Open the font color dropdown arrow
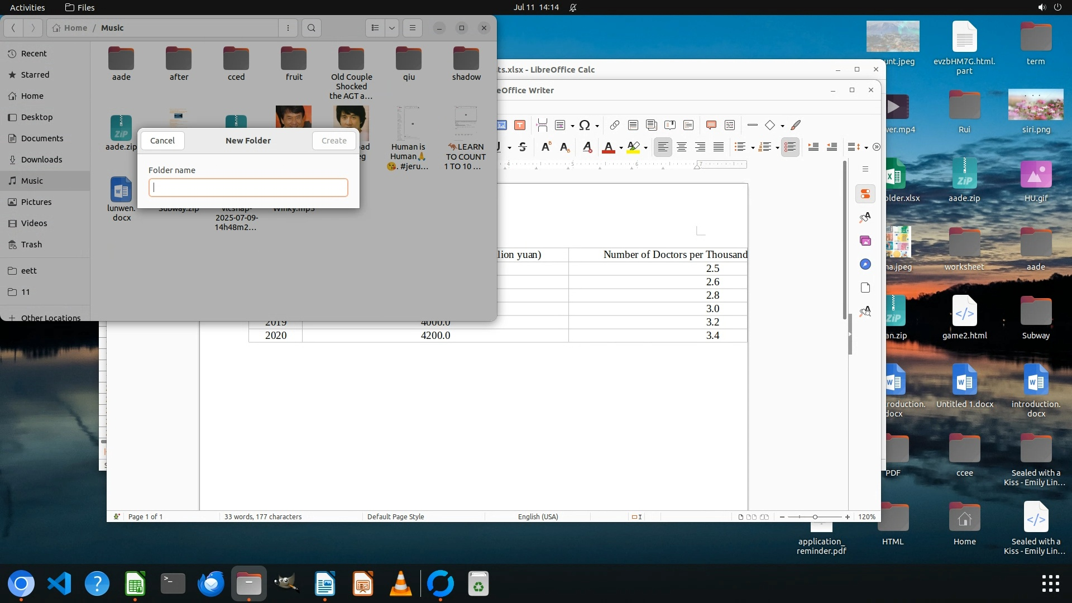Image resolution: width=1072 pixels, height=603 pixels. [x=621, y=147]
